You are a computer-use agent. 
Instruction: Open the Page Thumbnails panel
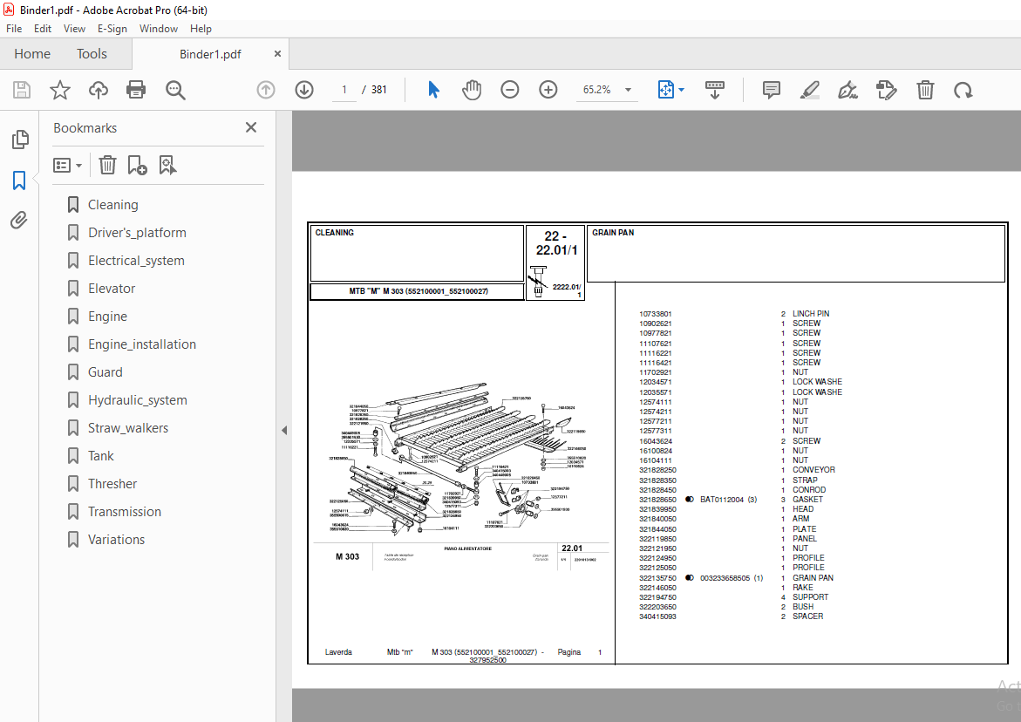[x=19, y=139]
